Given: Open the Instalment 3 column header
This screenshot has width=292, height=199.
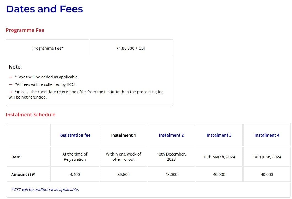Looking at the screenshot, I should (219, 135).
